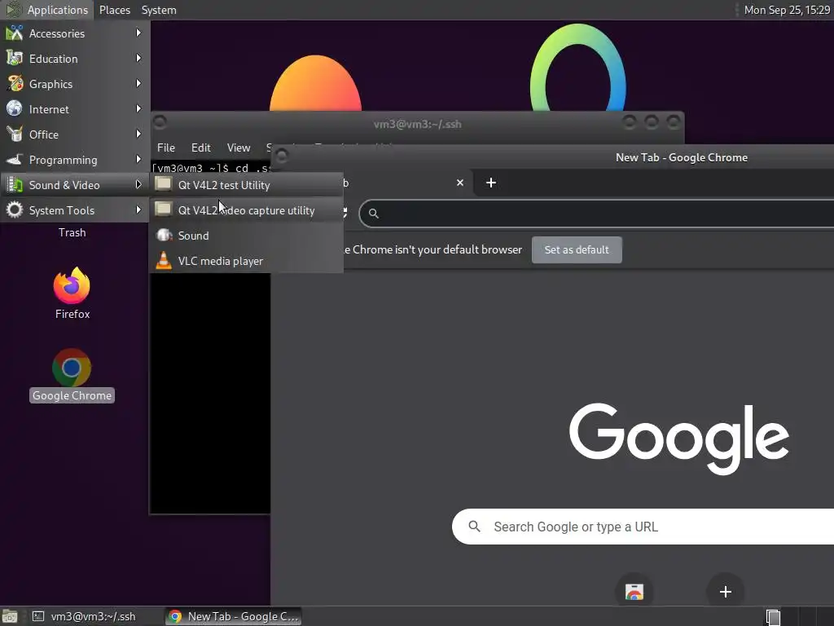Click the Trash desktop label
Viewport: 834px width, 626px height.
[x=72, y=232]
